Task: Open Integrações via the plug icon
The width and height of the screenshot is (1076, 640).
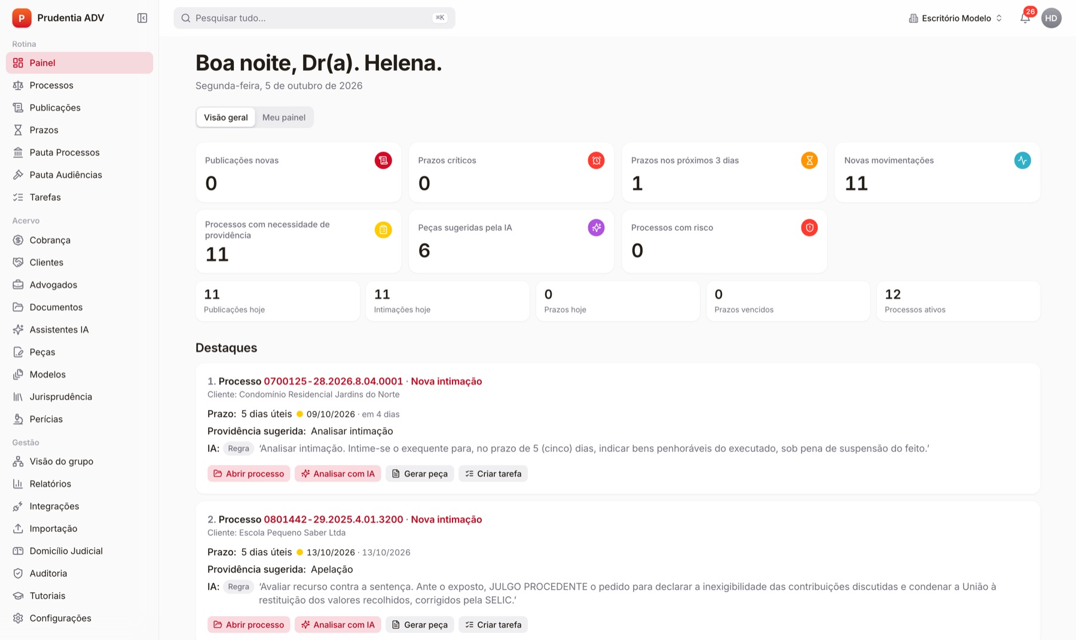Action: (x=18, y=507)
